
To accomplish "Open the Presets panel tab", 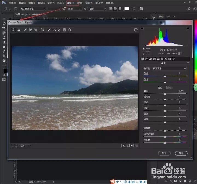I will [x=174, y=59].
